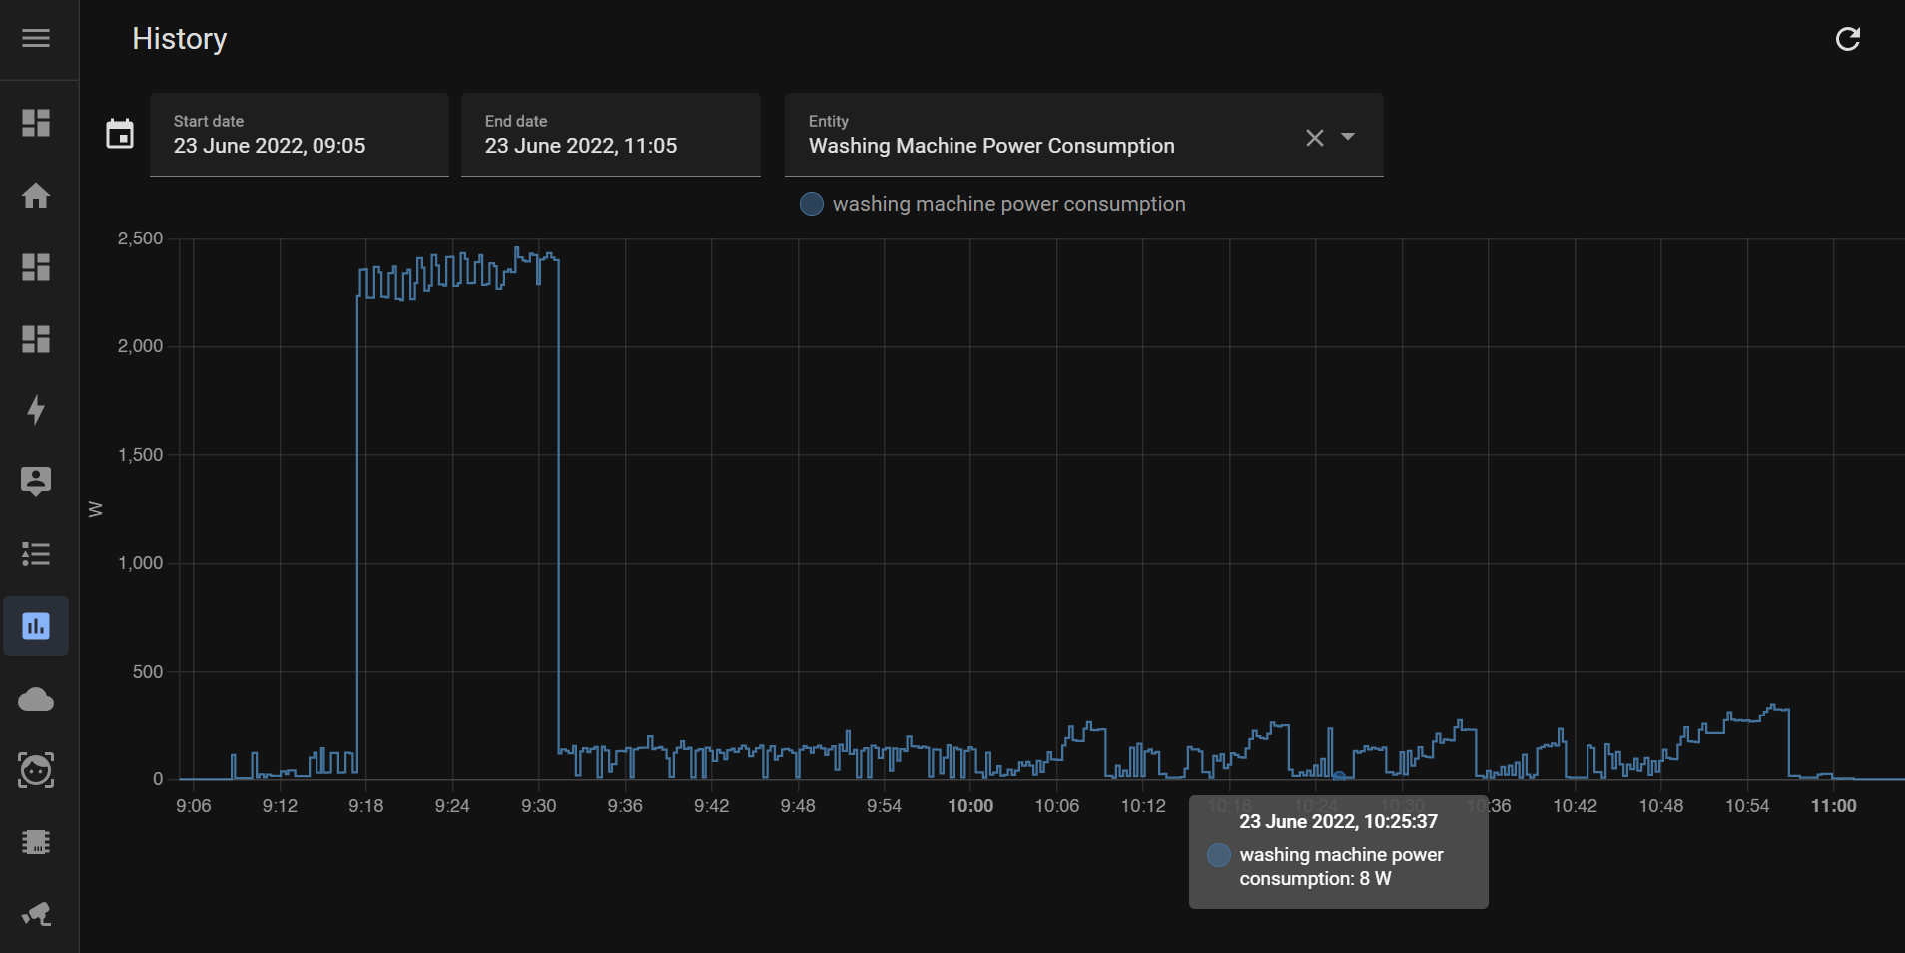Refresh the history graph
This screenshot has width=1905, height=953.
tap(1848, 39)
